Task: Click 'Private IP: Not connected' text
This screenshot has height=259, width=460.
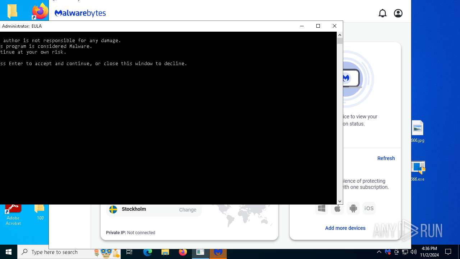Action: pyautogui.click(x=130, y=233)
